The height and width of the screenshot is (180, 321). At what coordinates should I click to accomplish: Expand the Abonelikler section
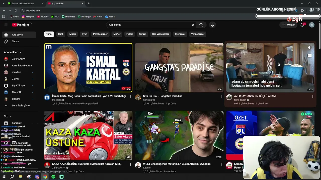(13, 52)
